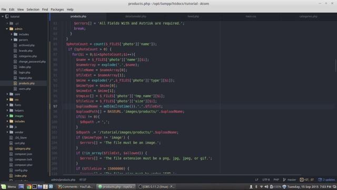Change LF line ending setting
This screenshot has height=190, width=337.
256,179
